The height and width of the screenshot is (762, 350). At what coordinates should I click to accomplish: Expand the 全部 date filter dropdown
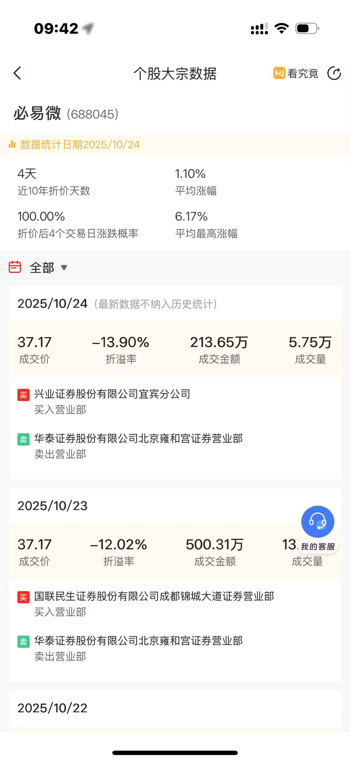click(48, 268)
